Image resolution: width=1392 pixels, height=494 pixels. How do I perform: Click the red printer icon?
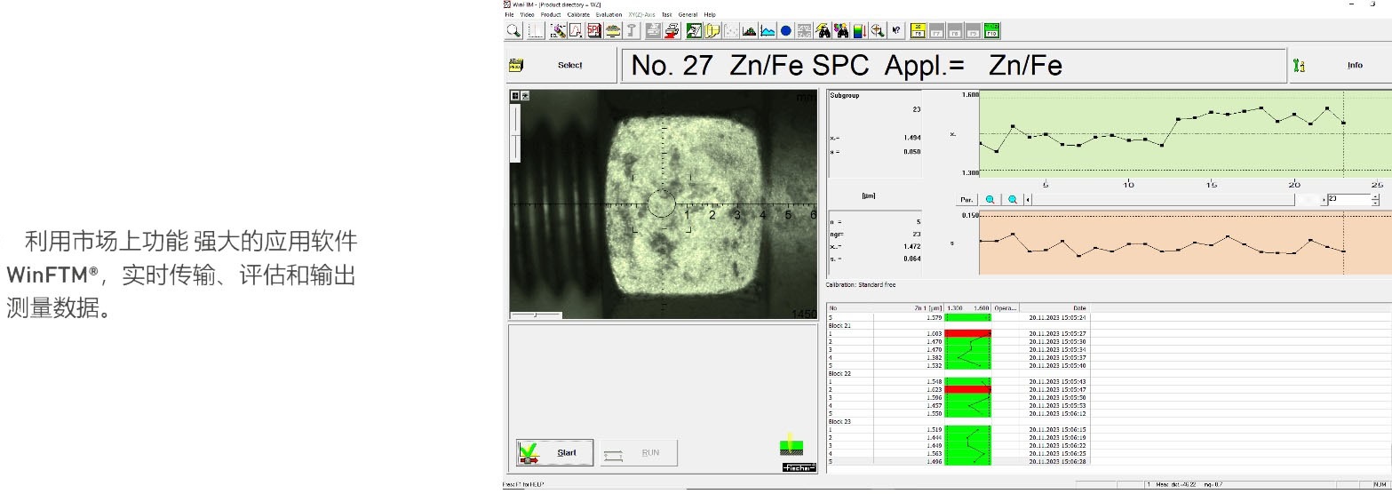click(x=672, y=30)
